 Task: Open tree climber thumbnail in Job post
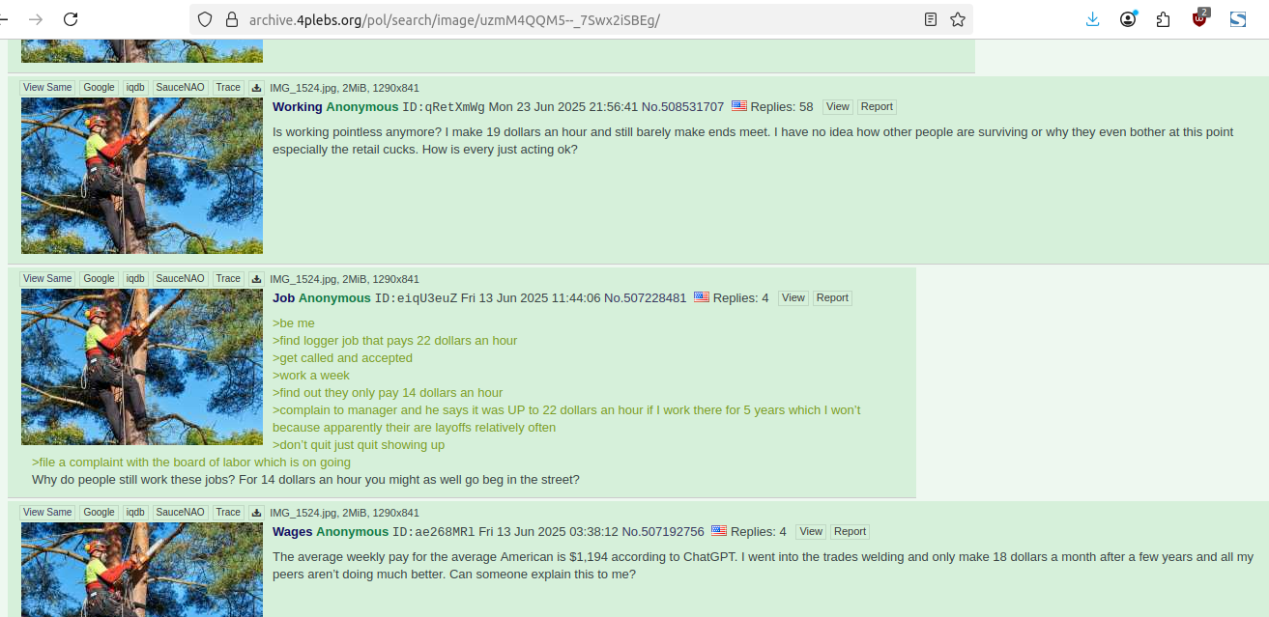(142, 367)
